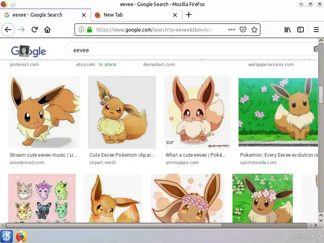
Task: Click pinterest.com source text
Action: point(24,64)
